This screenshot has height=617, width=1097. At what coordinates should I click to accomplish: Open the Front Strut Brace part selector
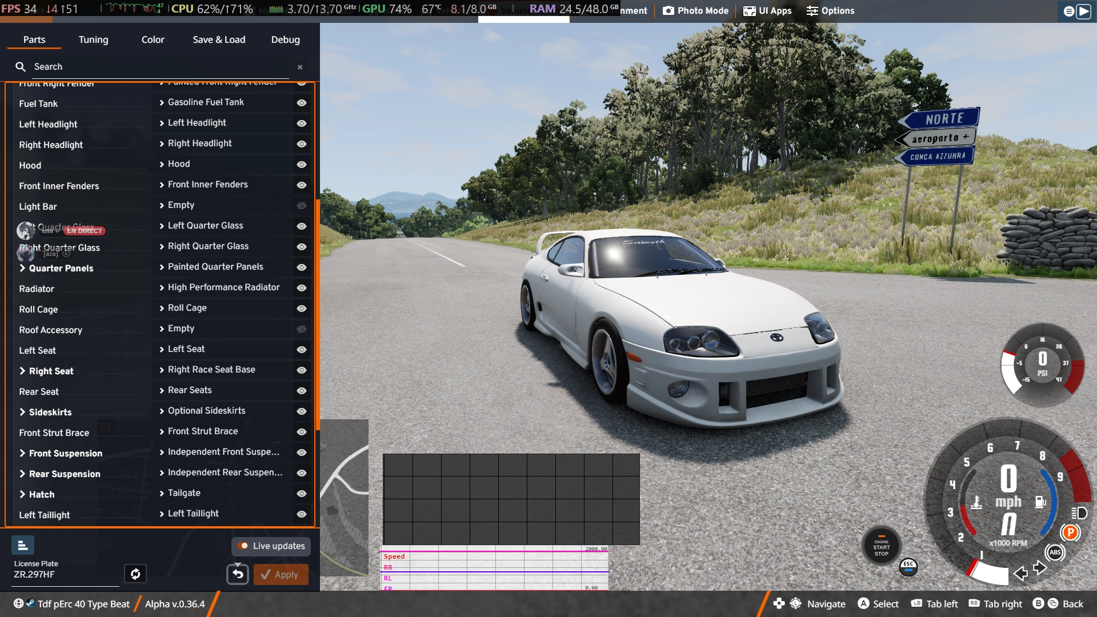click(x=223, y=431)
